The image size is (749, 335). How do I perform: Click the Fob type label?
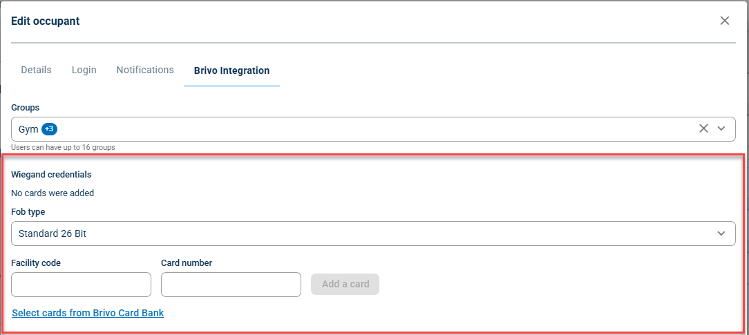pos(28,212)
